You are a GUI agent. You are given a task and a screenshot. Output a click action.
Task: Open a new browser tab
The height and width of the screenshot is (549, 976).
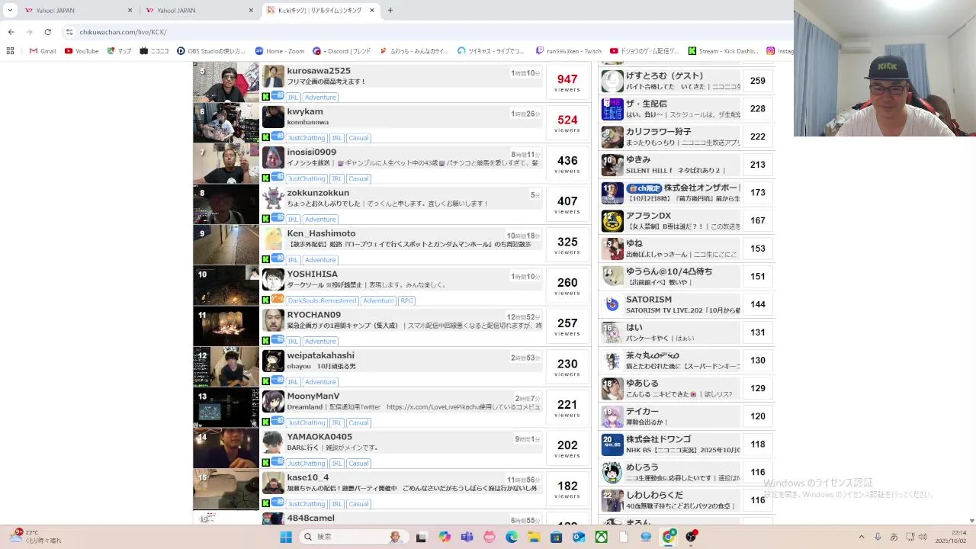point(390,11)
